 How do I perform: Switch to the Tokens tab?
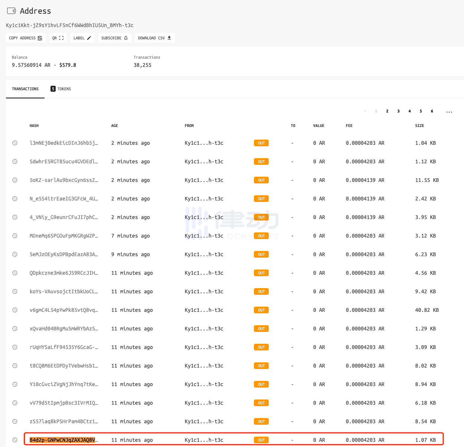coord(61,89)
